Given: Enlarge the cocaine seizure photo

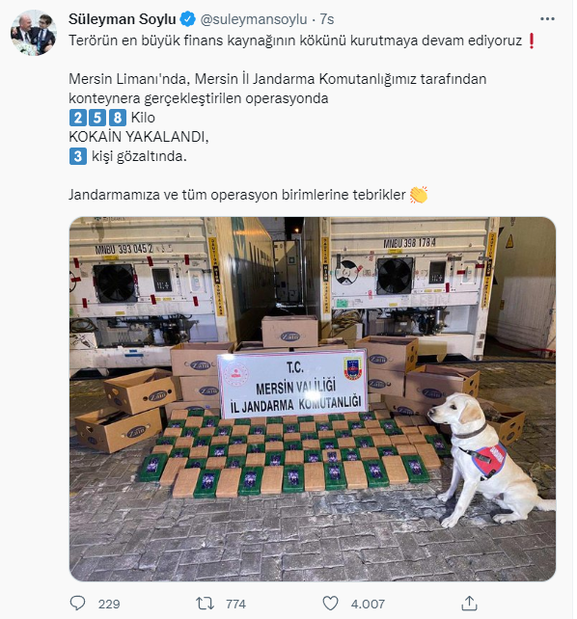Looking at the screenshot, I should (x=313, y=399).
